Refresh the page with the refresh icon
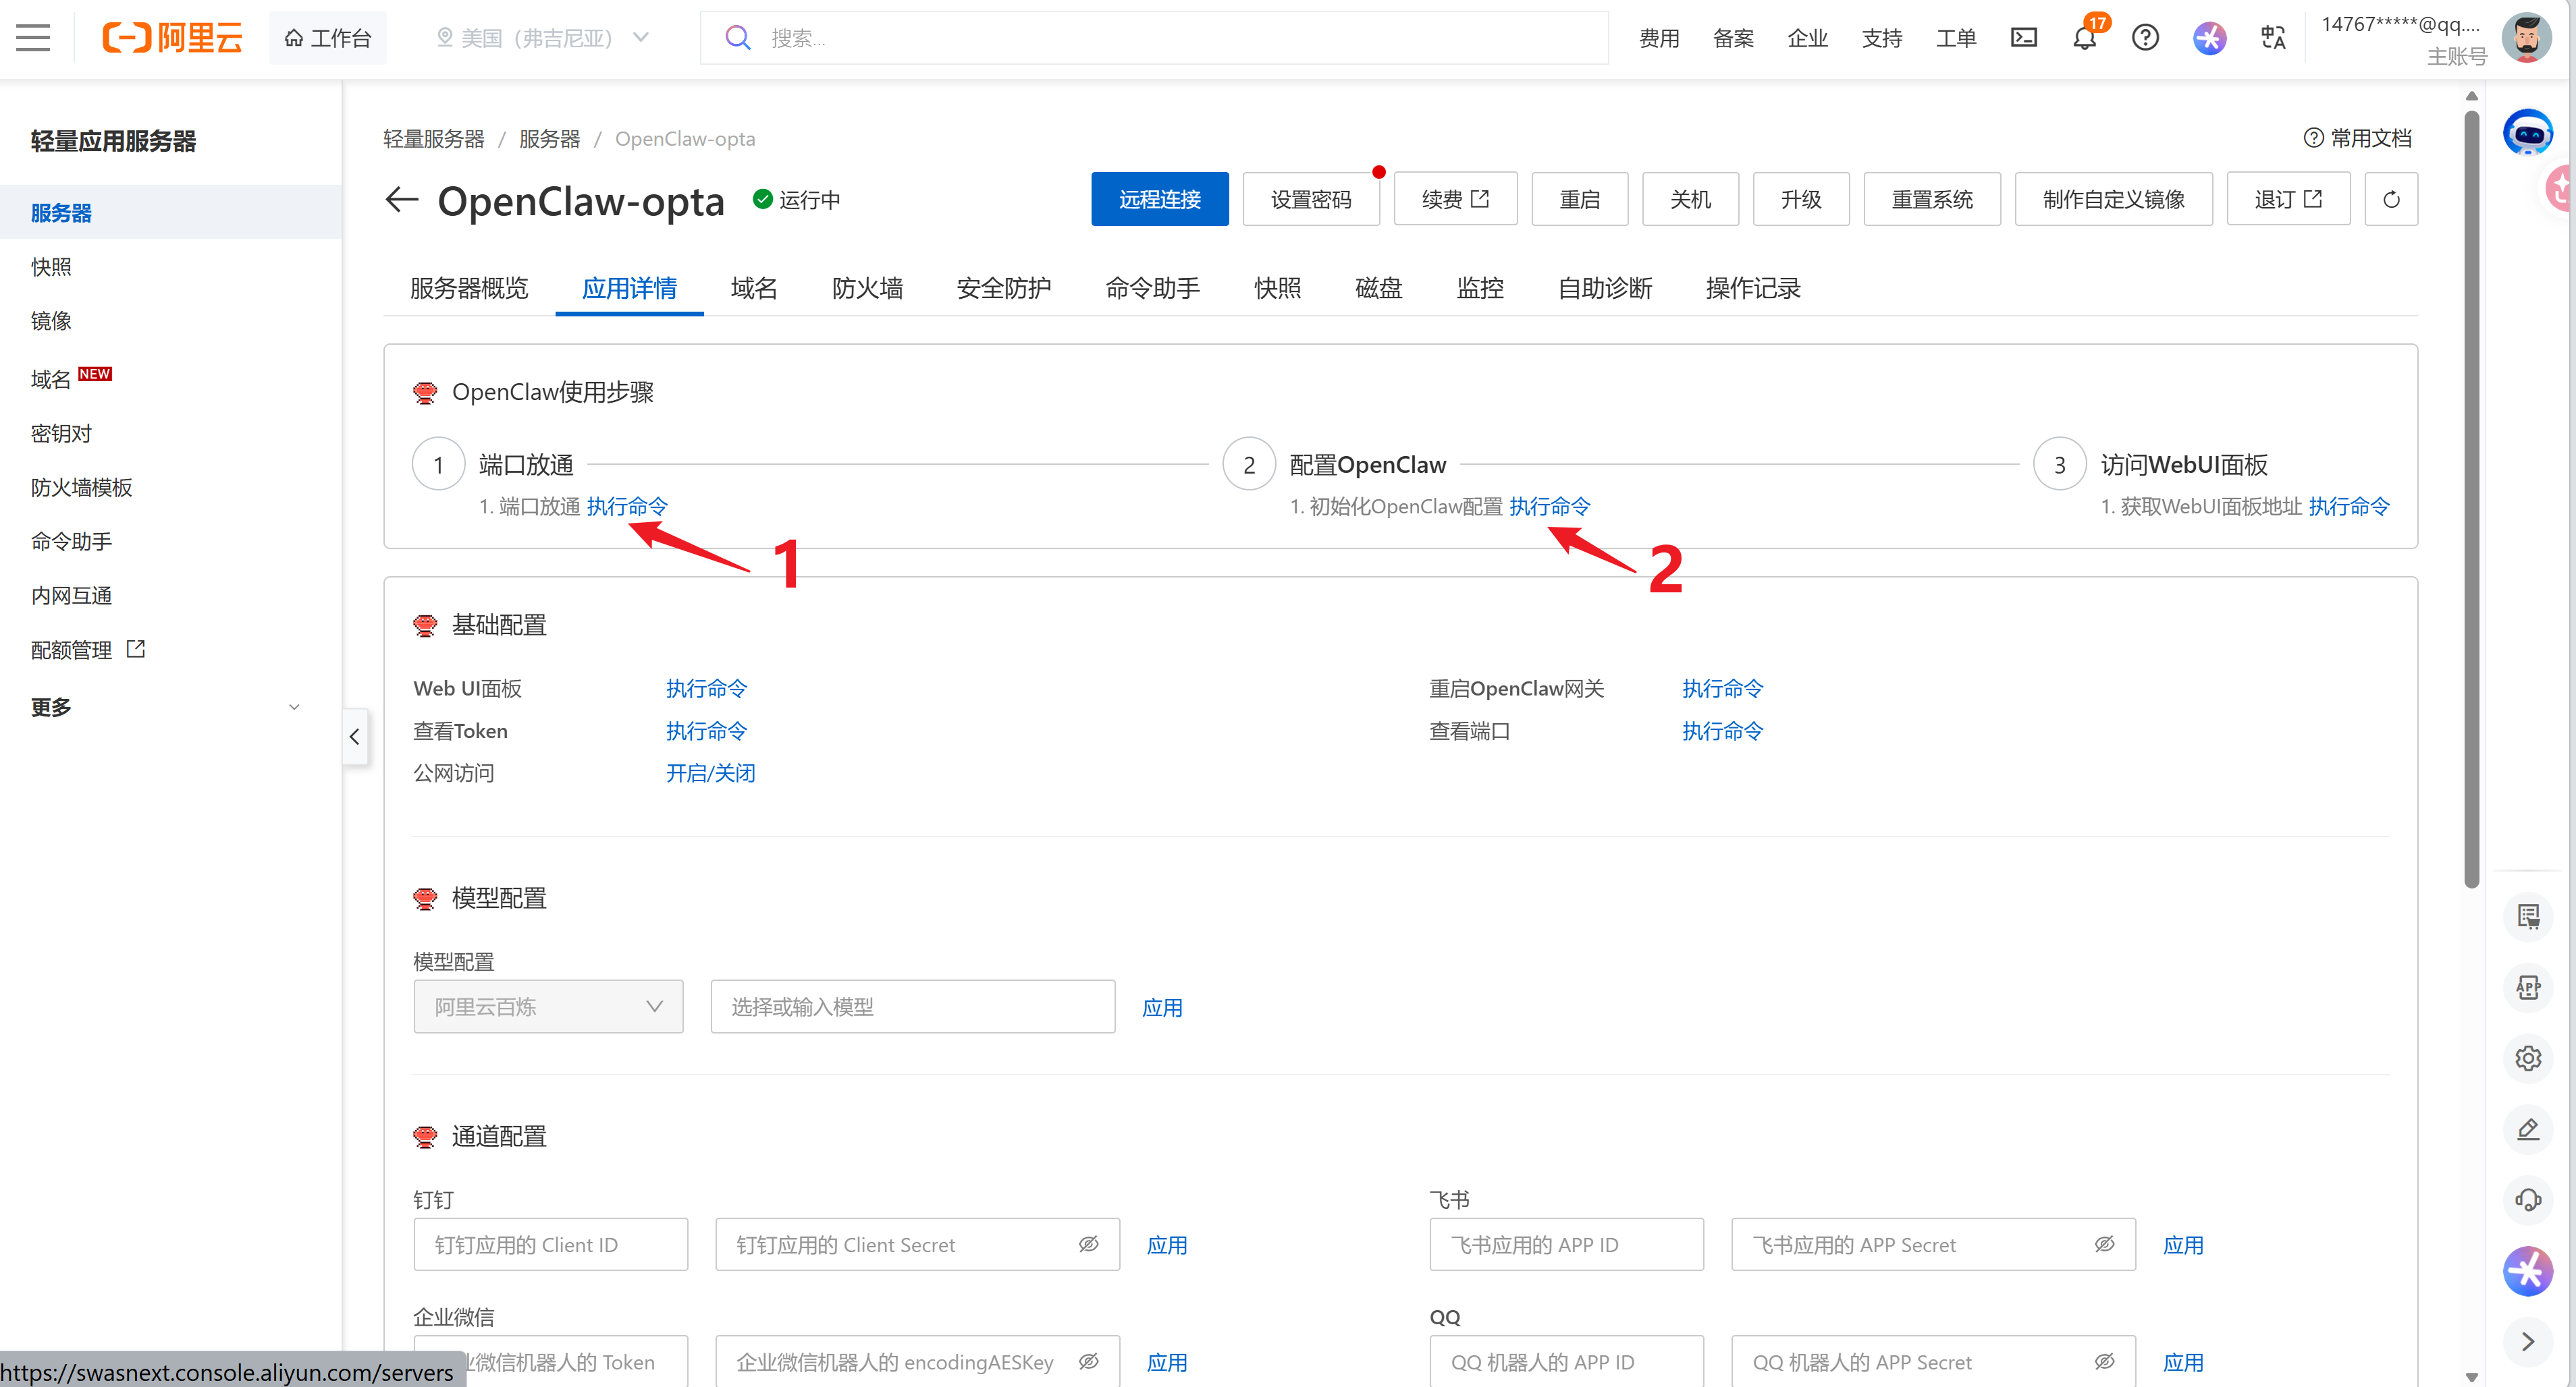 tap(2391, 199)
